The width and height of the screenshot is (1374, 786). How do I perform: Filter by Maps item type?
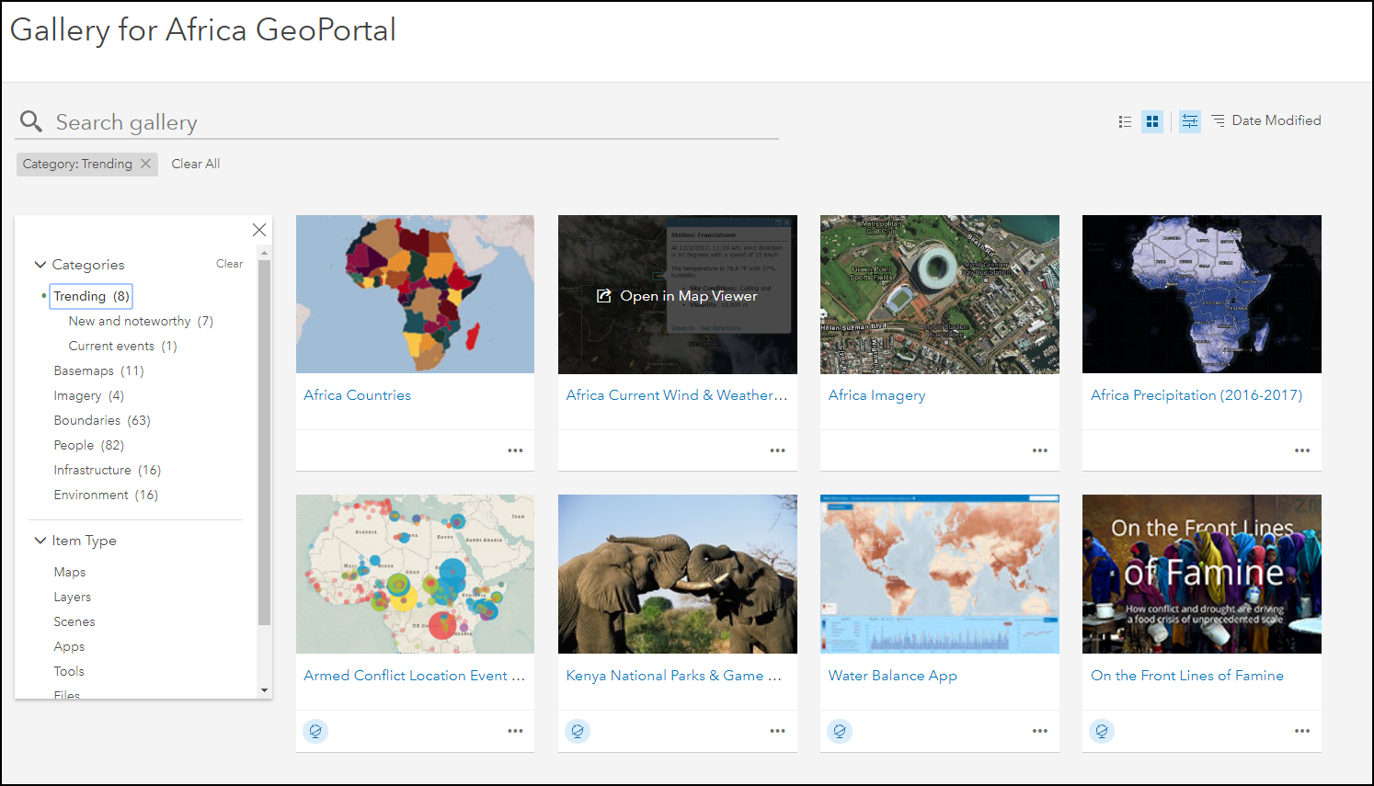click(70, 572)
